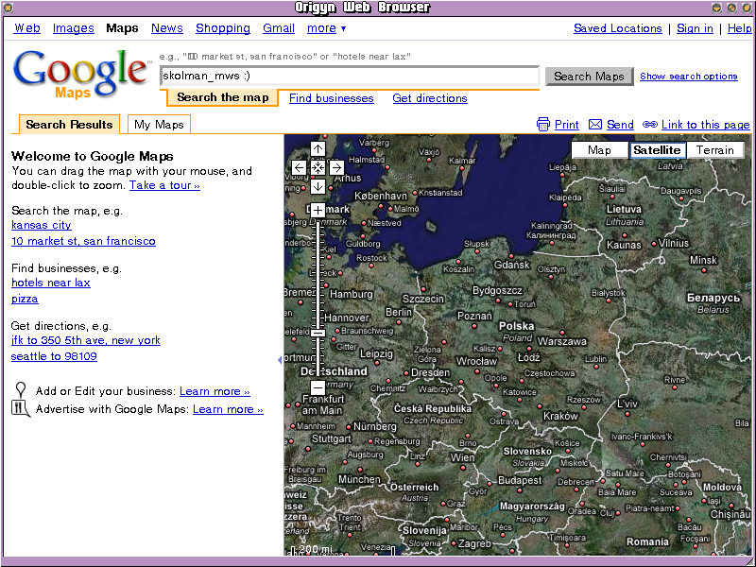This screenshot has height=567, width=756.
Task: Pan the map down with arrow button
Action: [x=318, y=186]
